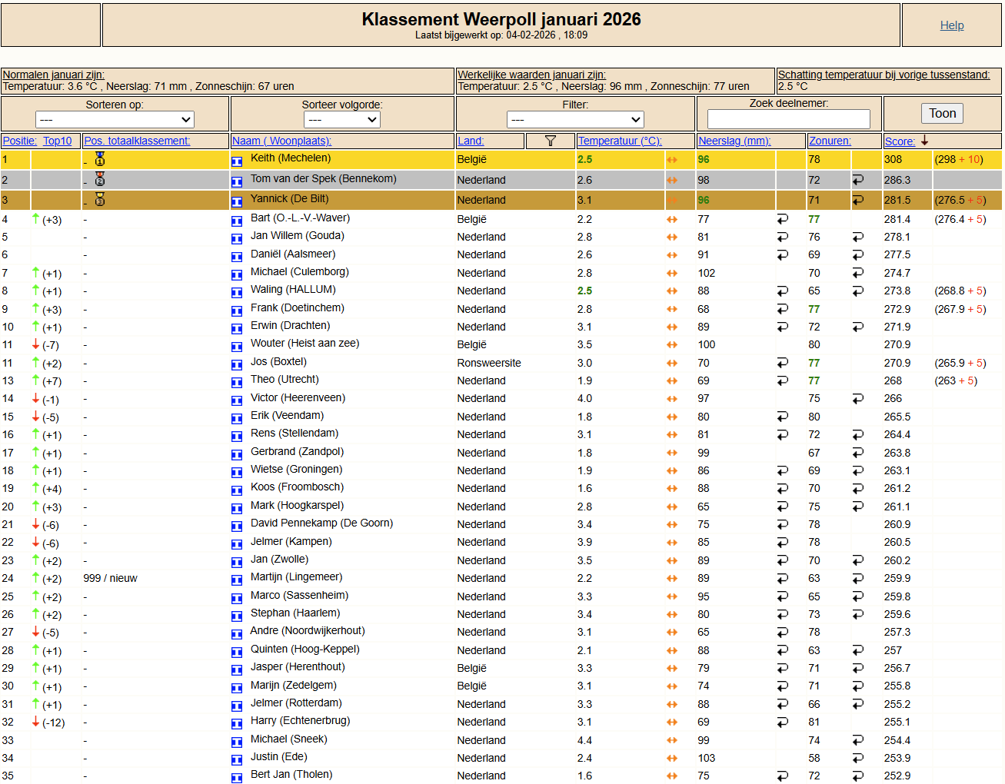Click the green up-arrow for Theo (Utrecht)
This screenshot has width=1005, height=784.
[x=35, y=380]
